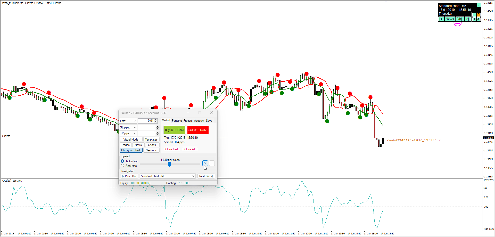Open speed options with the '...' button
The height and width of the screenshot is (237, 495).
coord(212,163)
